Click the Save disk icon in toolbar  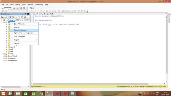[24, 8]
